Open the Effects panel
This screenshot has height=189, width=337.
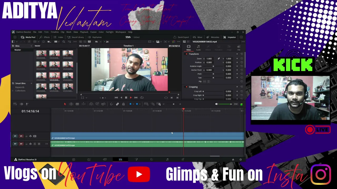(x=44, y=37)
